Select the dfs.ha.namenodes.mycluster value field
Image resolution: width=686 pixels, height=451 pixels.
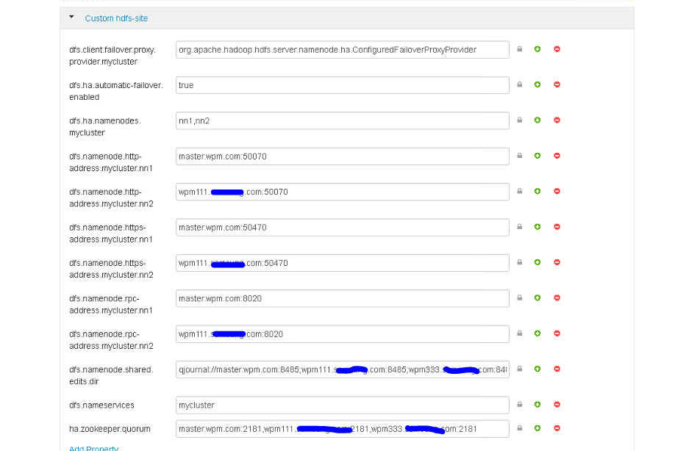click(x=341, y=120)
